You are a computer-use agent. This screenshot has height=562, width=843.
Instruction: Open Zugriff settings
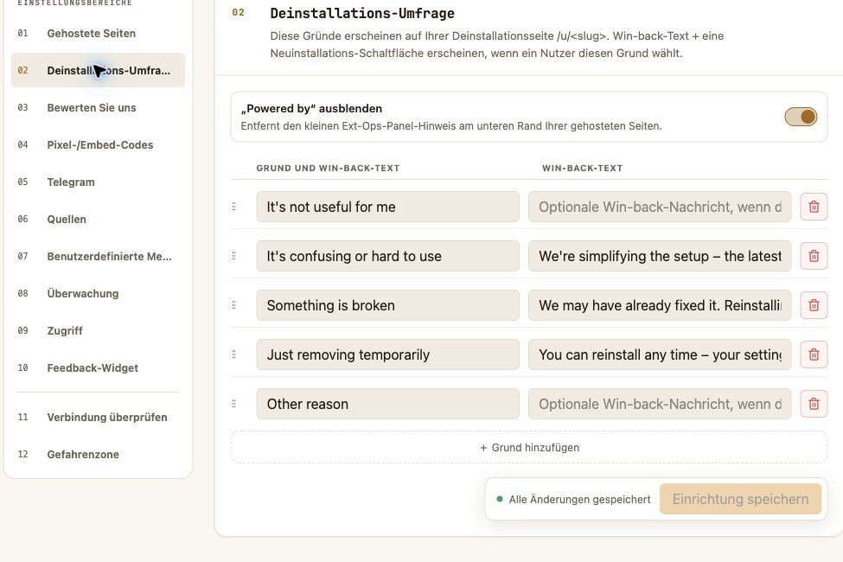pos(98,330)
